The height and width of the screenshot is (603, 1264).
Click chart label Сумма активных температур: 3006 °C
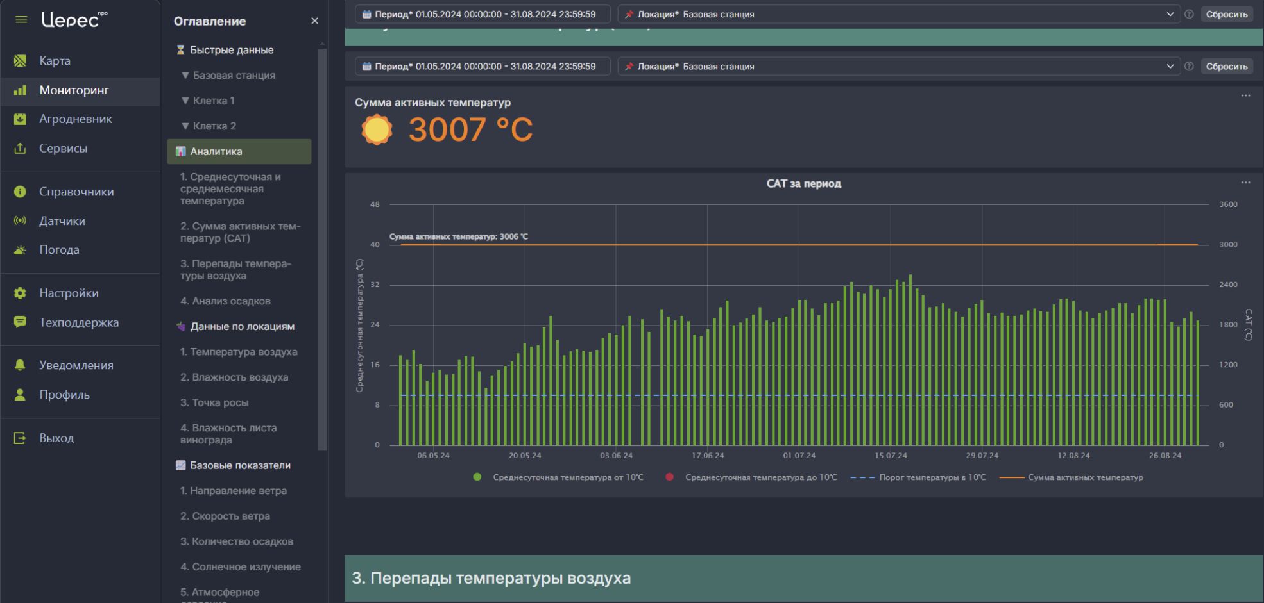click(458, 236)
